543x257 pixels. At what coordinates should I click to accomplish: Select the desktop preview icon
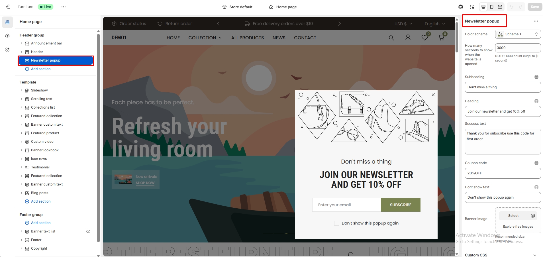(483, 7)
